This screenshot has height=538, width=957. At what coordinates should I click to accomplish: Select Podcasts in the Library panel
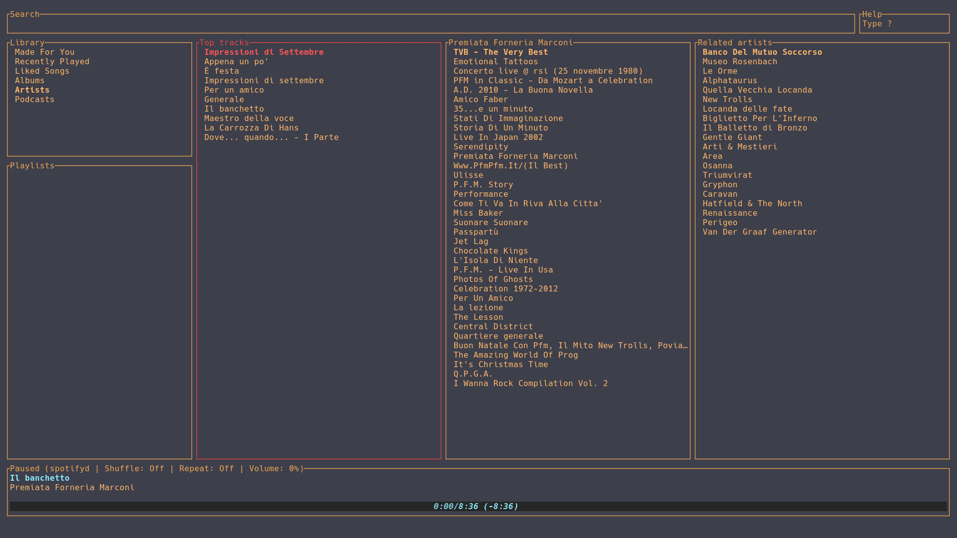coord(34,100)
